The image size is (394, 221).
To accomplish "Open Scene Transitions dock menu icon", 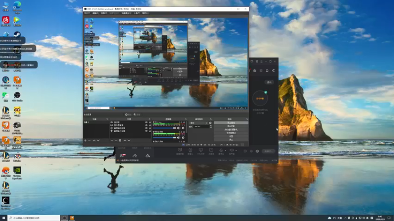I will pyautogui.click(x=211, y=119).
